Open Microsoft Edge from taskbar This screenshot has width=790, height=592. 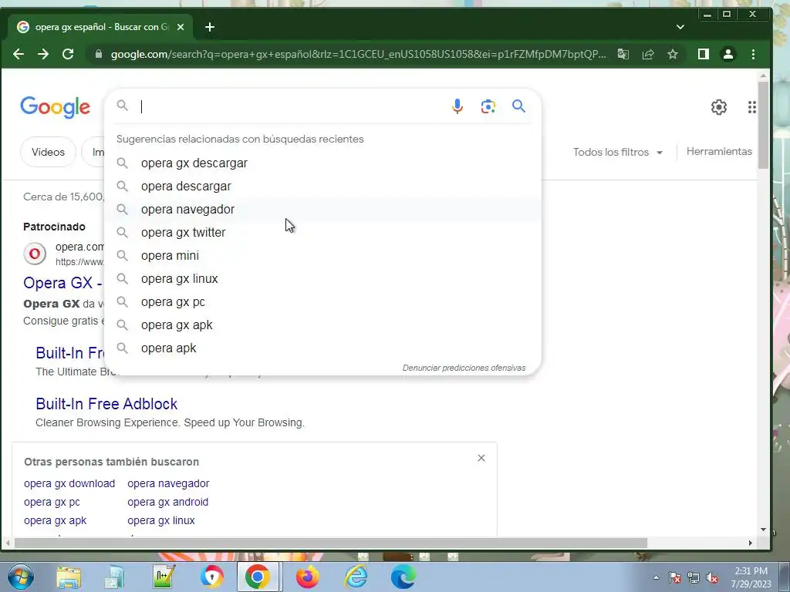coord(403,577)
